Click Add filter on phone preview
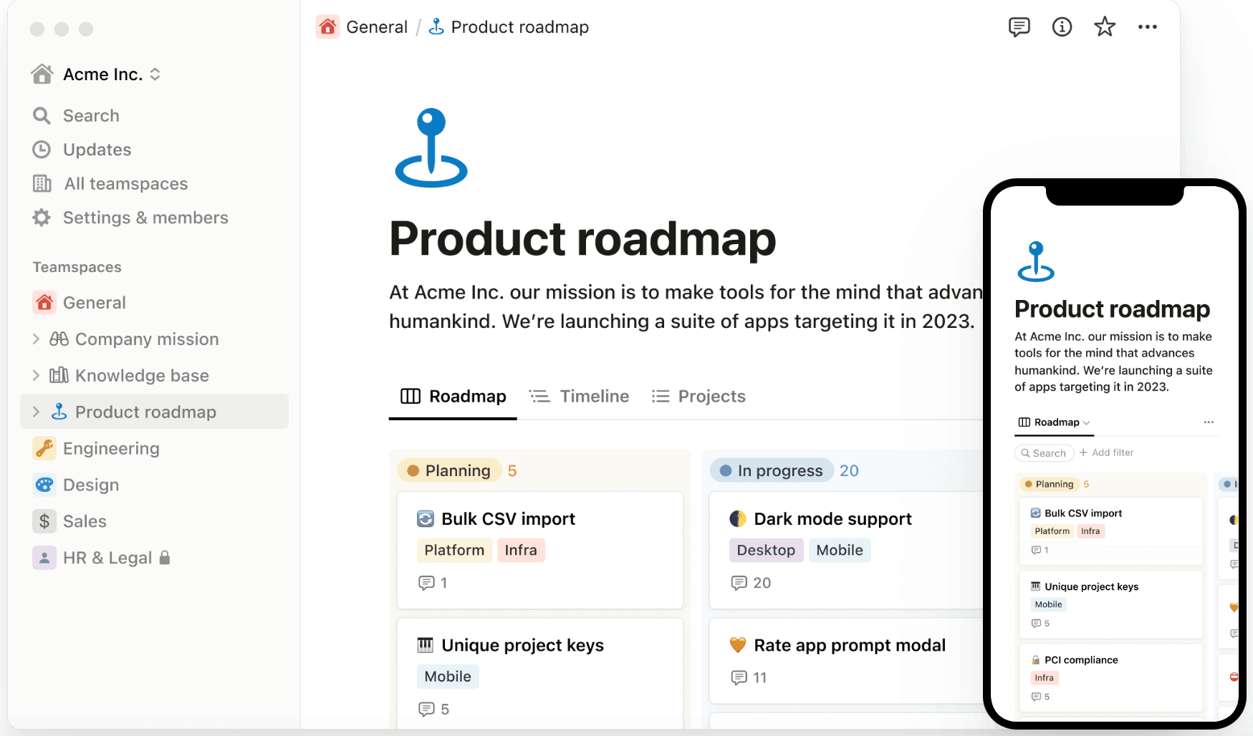Screen dimensions: 1253x736 point(1107,452)
